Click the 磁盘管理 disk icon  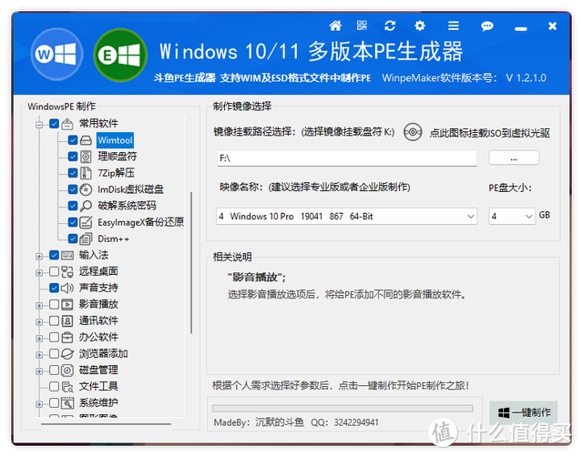click(x=67, y=370)
